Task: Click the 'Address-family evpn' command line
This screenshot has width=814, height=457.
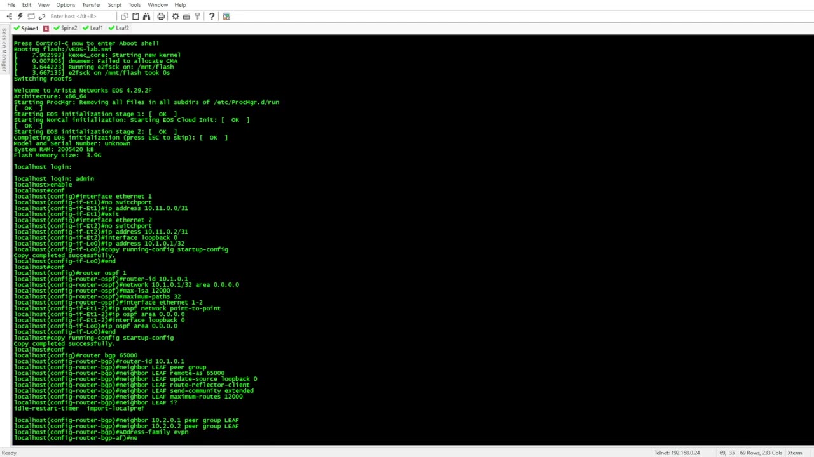Action: (101, 432)
